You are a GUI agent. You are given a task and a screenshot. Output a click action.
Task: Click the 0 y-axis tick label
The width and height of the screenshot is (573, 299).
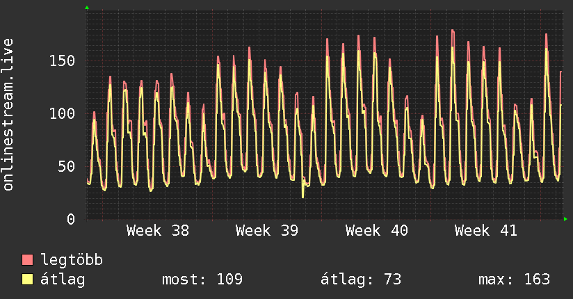pos(71,219)
